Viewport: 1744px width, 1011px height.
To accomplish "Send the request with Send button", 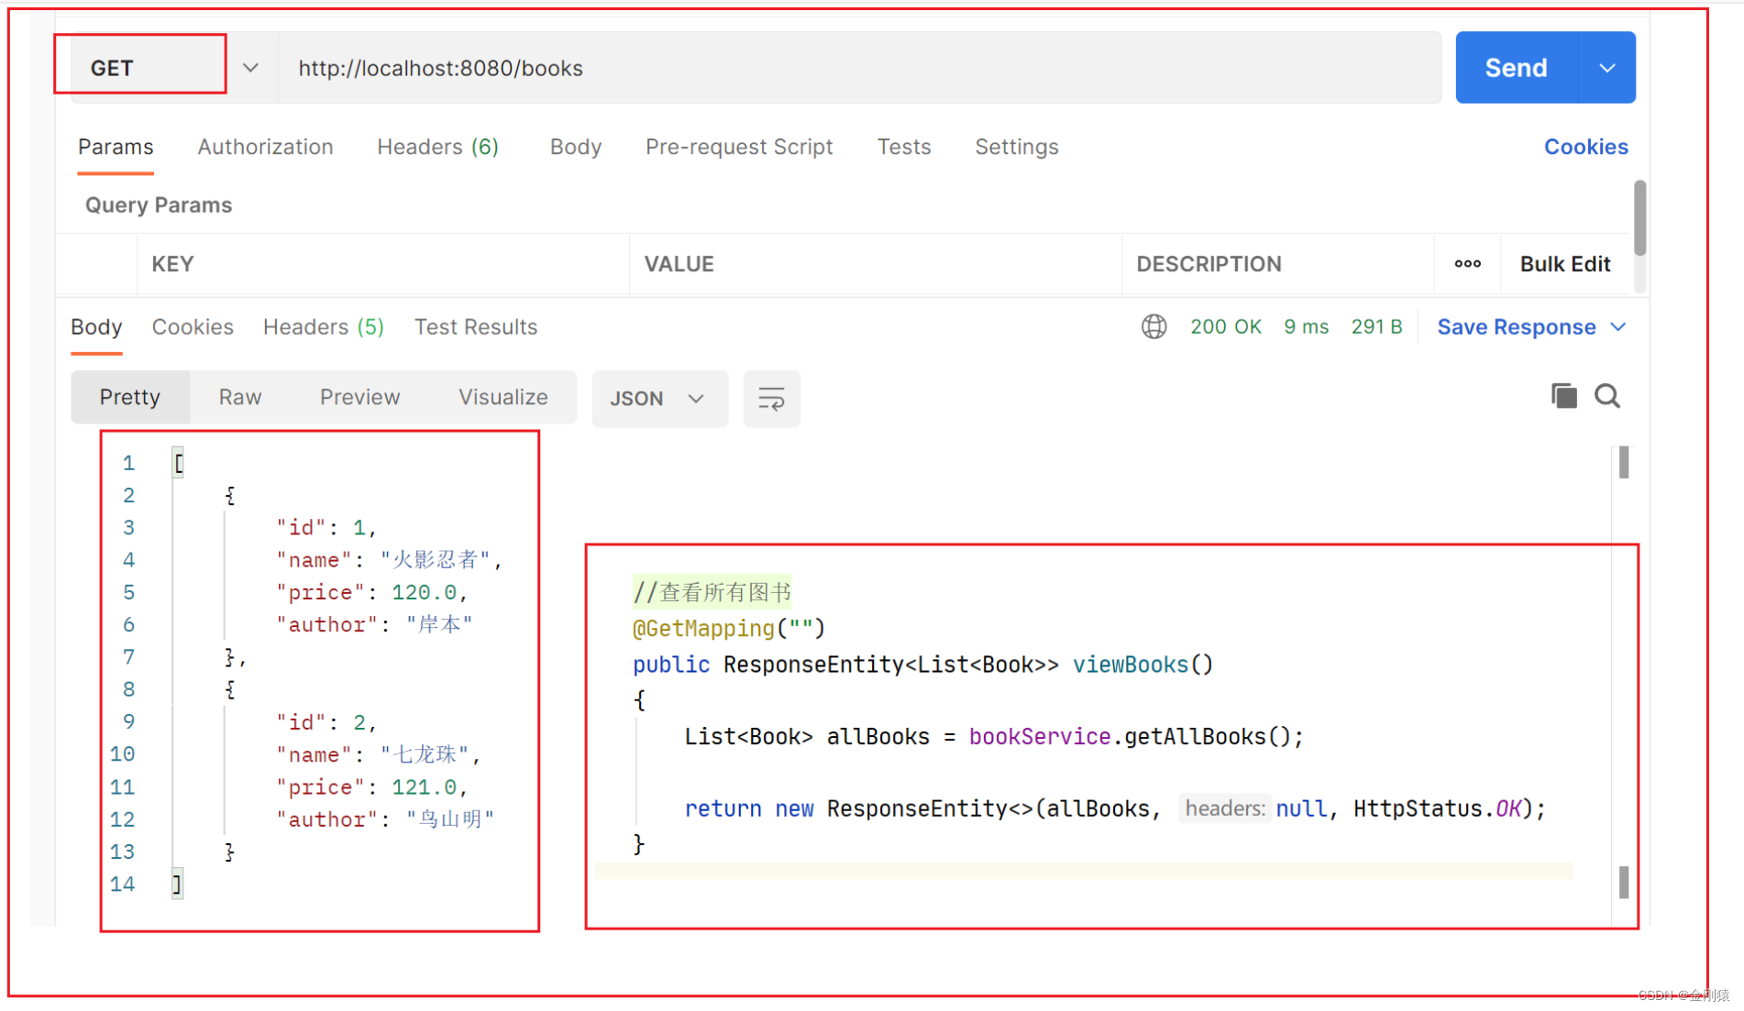I will coord(1517,68).
